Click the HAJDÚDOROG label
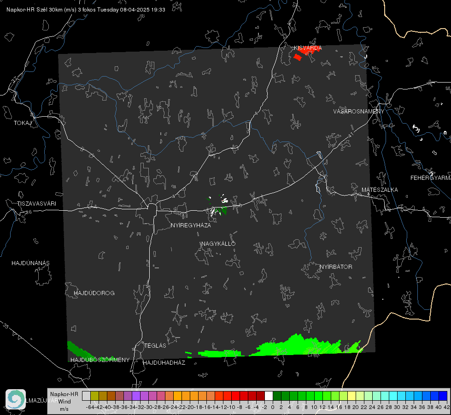 click(94, 293)
